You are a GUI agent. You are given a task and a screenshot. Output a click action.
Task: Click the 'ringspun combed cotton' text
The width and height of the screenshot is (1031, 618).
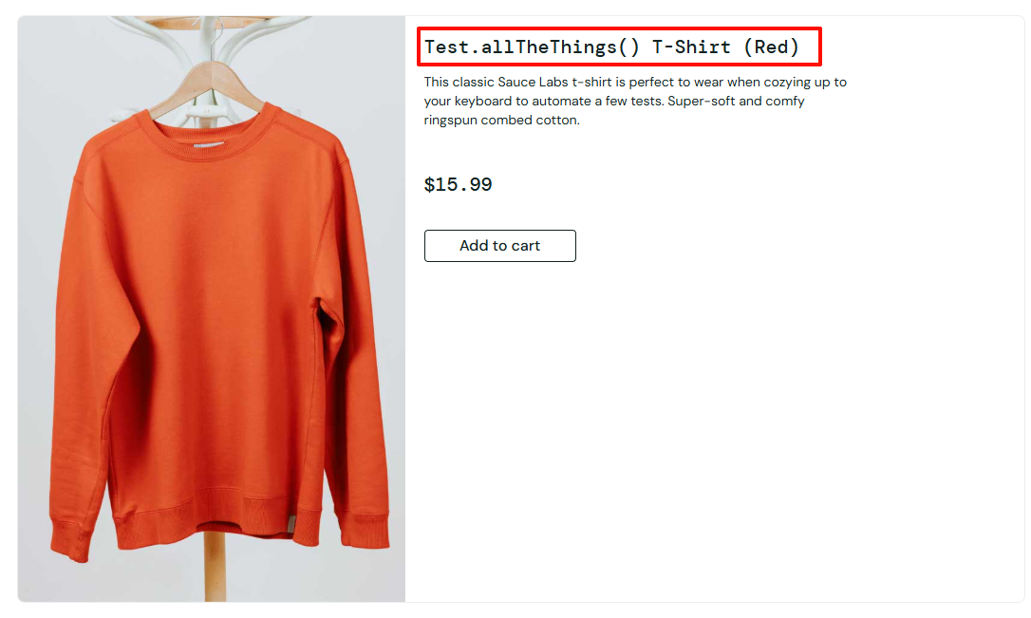click(501, 121)
